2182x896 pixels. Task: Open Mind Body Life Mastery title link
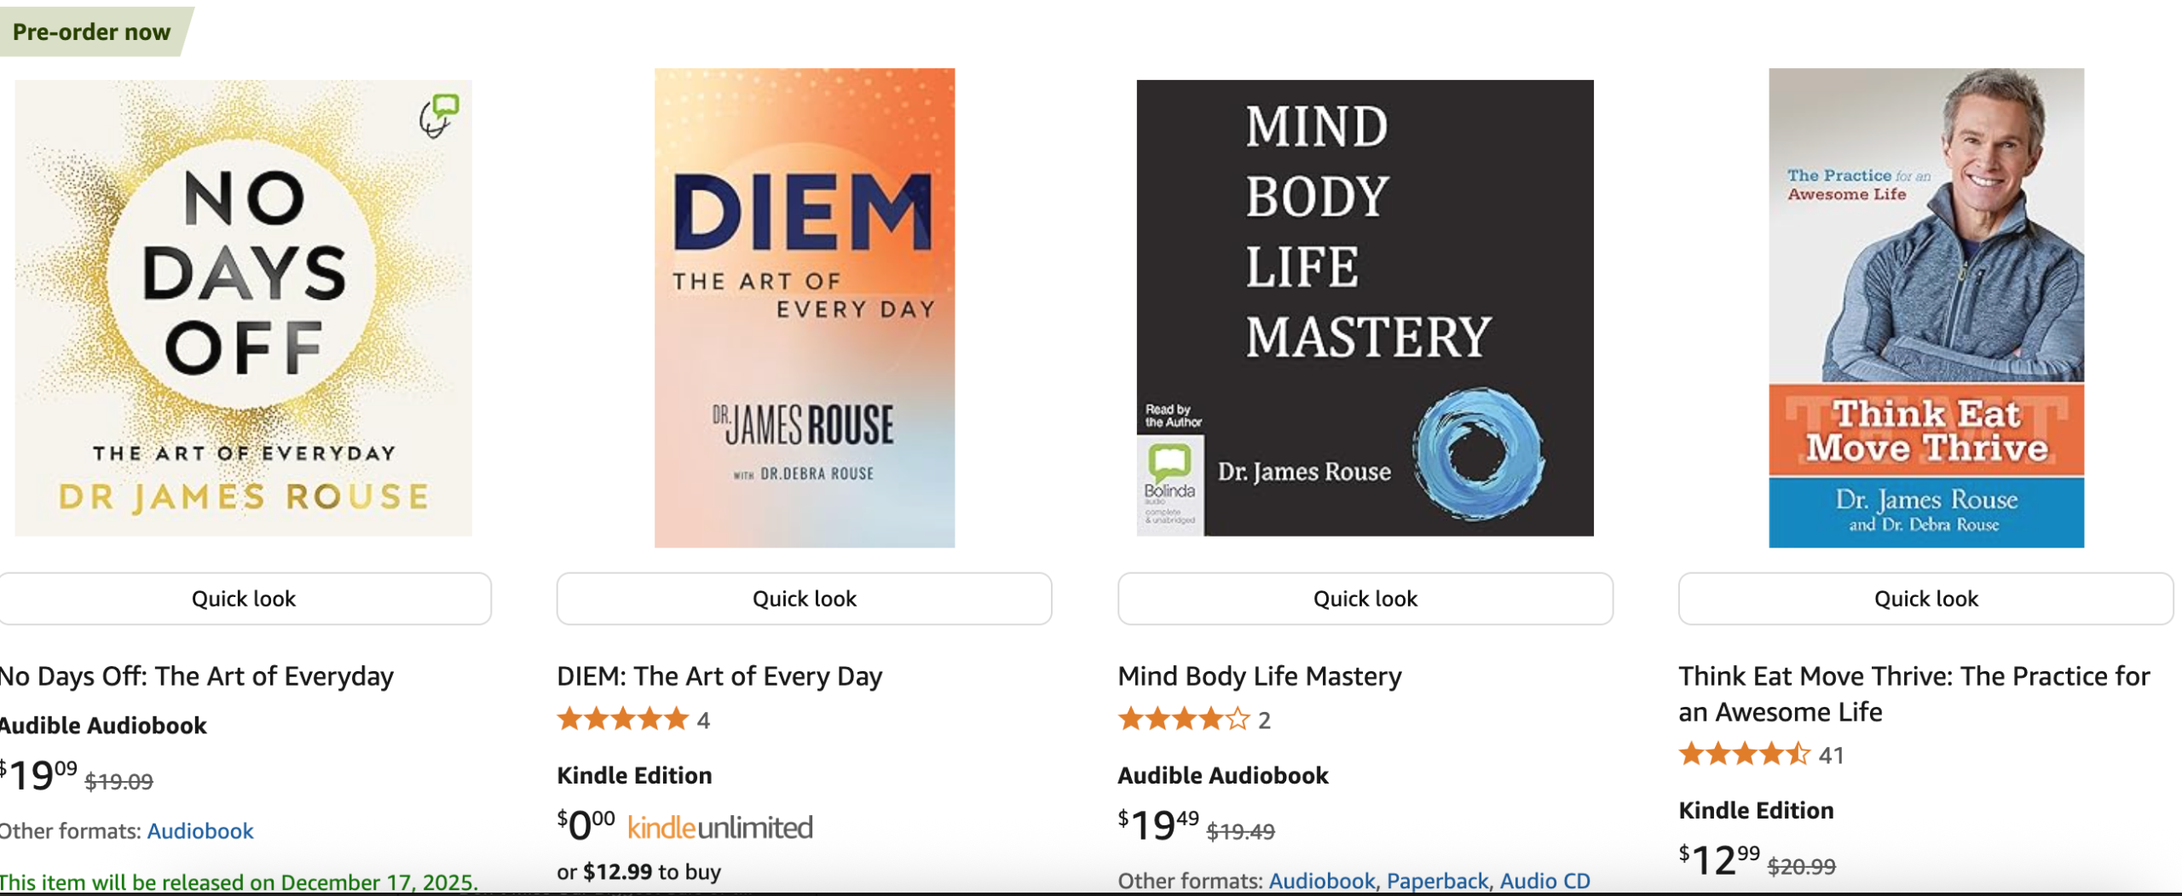coord(1260,676)
